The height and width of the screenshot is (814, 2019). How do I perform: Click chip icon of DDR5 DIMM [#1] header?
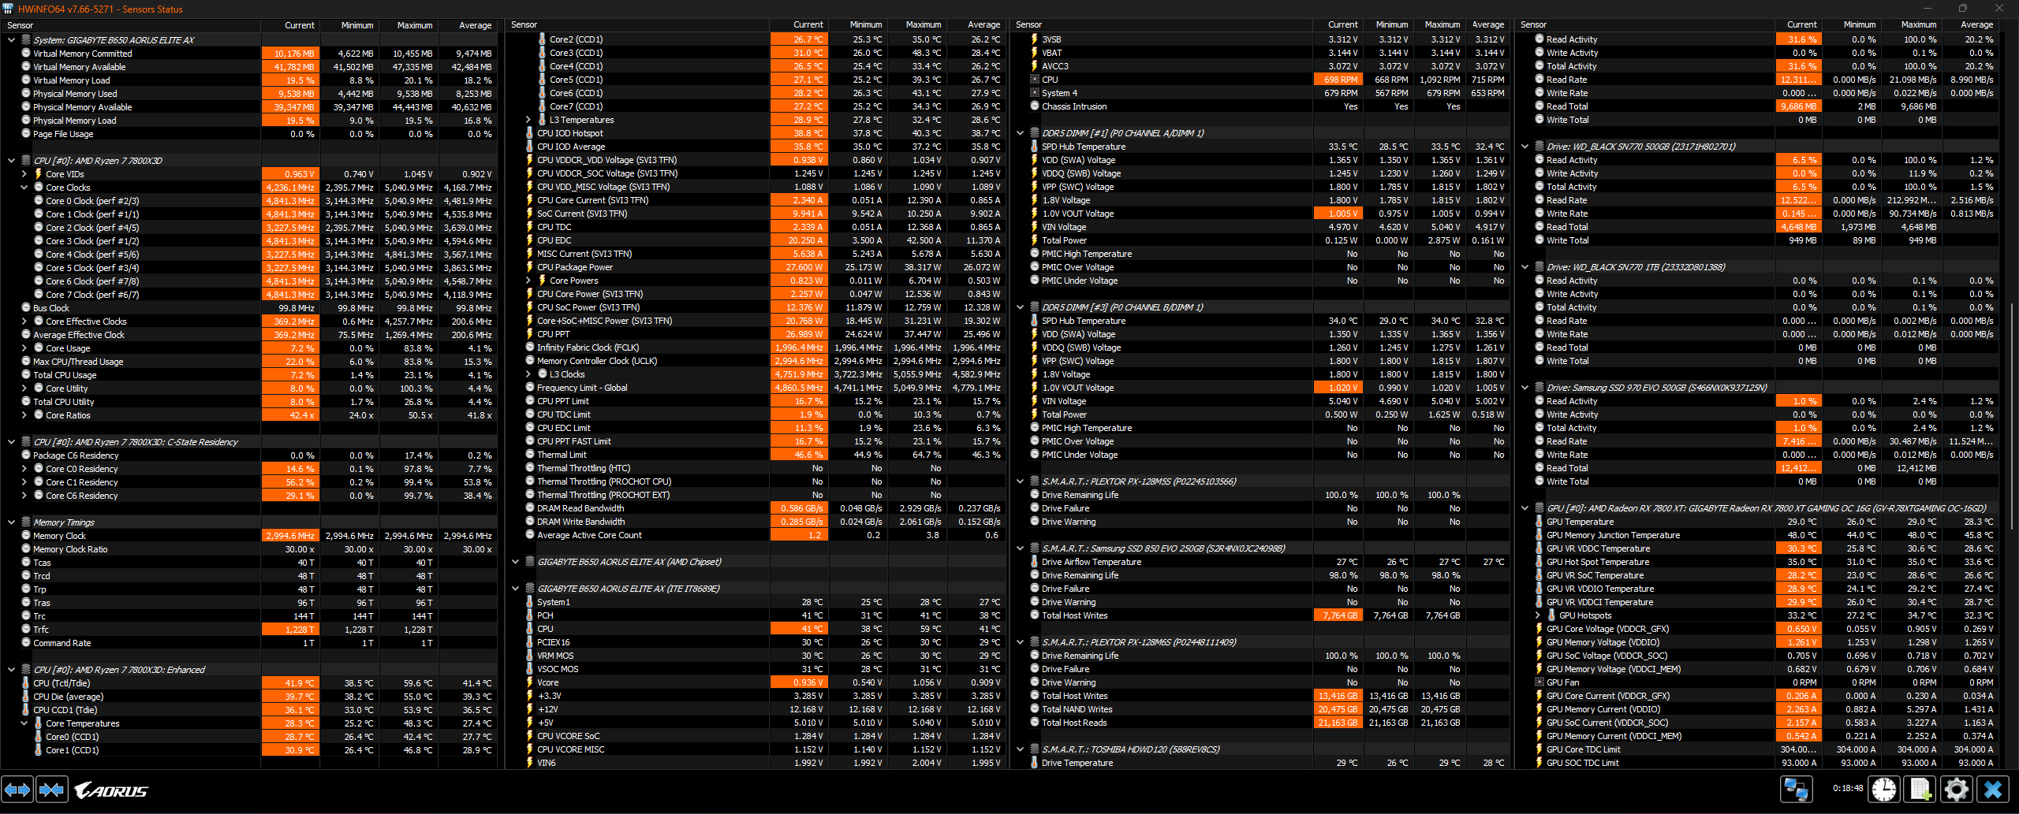(1034, 133)
